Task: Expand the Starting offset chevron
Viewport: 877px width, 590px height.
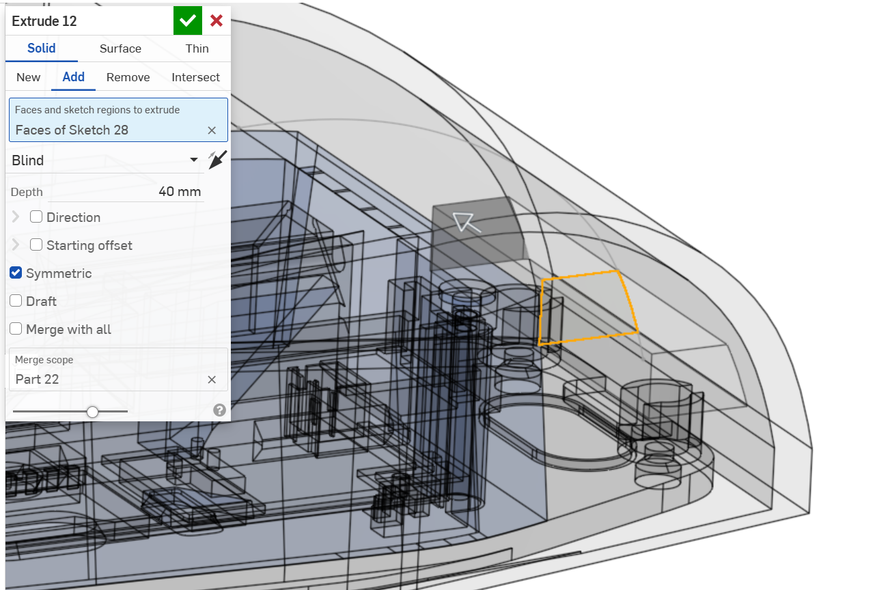Action: point(16,245)
